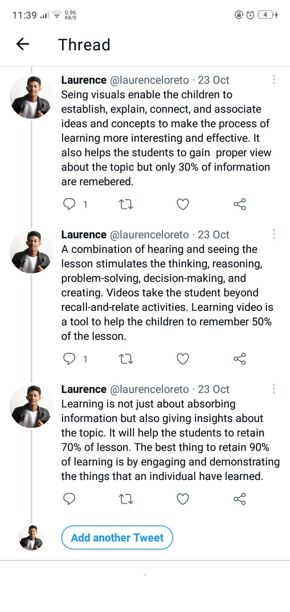
Task: Share the tweet about learning videos
Action: click(x=240, y=359)
